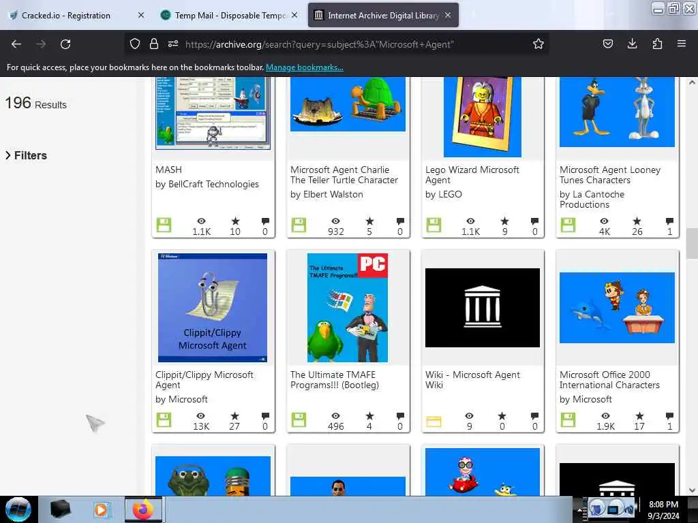Click the 'by LEGO' creator text

pyautogui.click(x=443, y=194)
